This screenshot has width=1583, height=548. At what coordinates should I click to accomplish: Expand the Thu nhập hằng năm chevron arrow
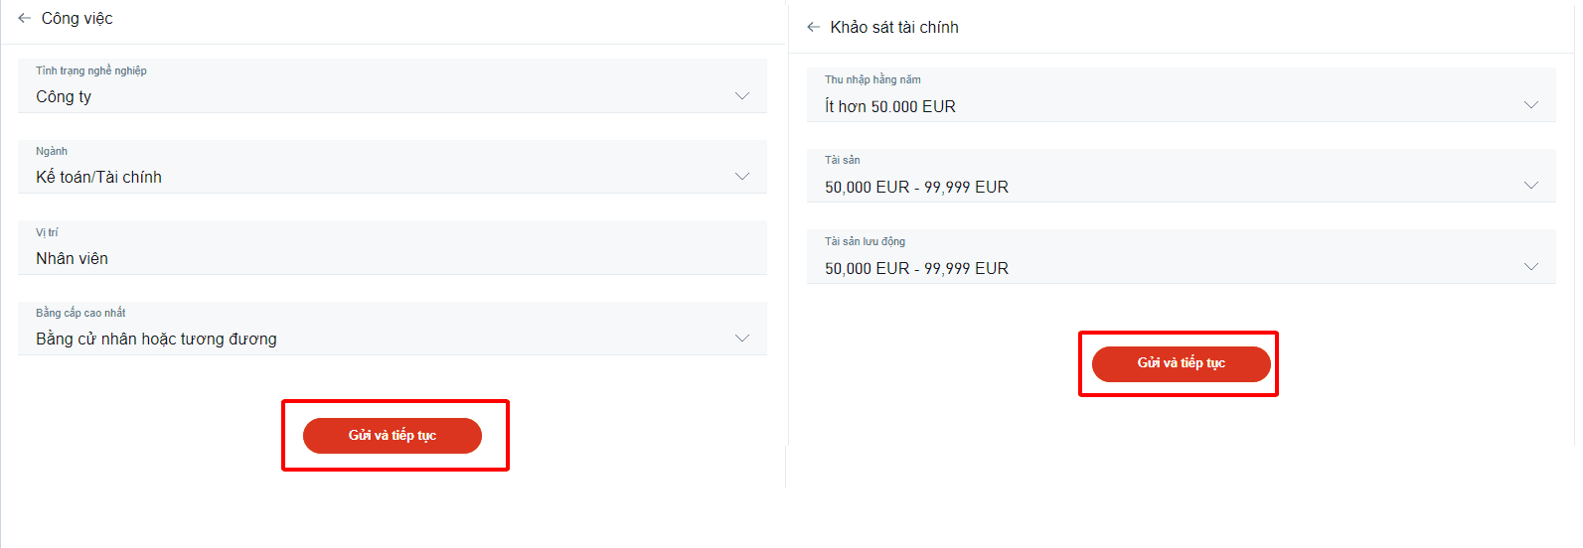[1531, 105]
